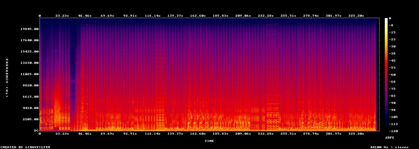This screenshot has height=149, width=419.
Task: Click 23.23s on the top time axis
Action: point(62,16)
